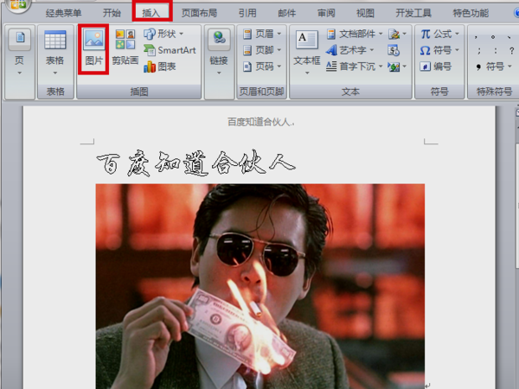519x389 pixels.
Task: Click the Office round button
Action: pos(18,4)
